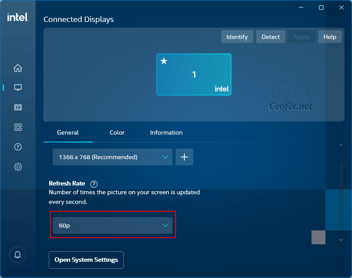The width and height of the screenshot is (352, 278).
Task: Click the downward scroll chevron
Action: pos(341,240)
